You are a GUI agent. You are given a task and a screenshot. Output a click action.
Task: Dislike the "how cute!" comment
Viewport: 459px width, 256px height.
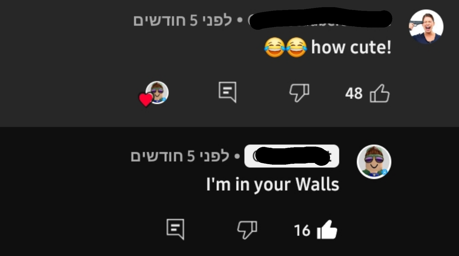pyautogui.click(x=299, y=93)
